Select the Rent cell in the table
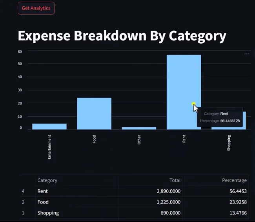The image size is (255, 222). (x=77, y=191)
